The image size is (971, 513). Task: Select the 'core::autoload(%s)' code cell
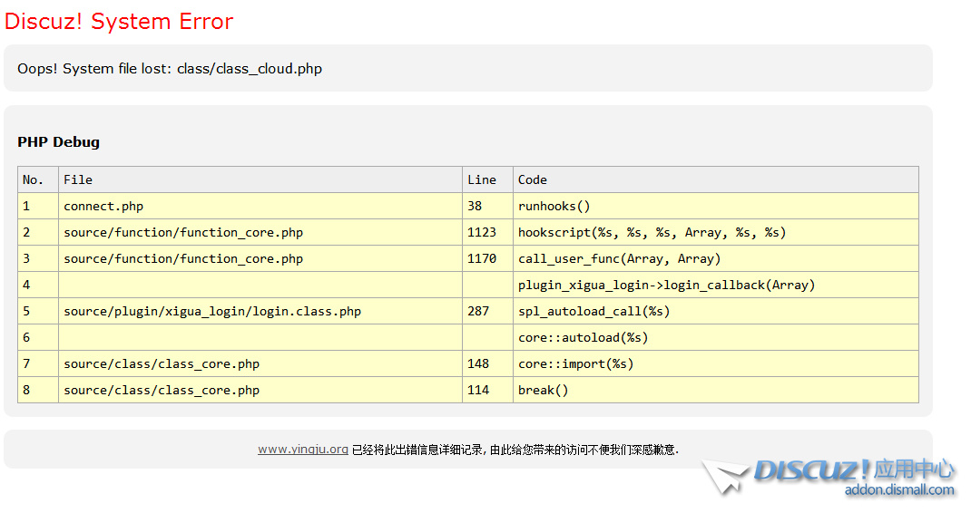[716, 338]
